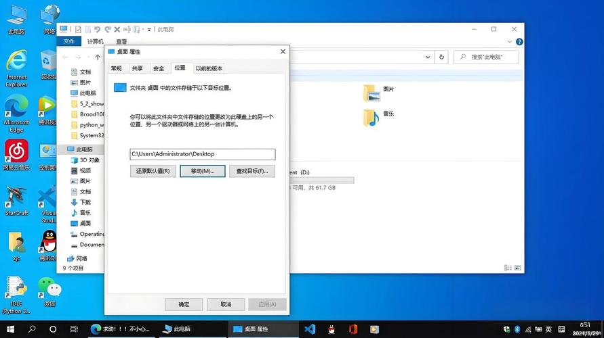
Task: Open the 计算机 ribbon tab
Action: (x=95, y=41)
